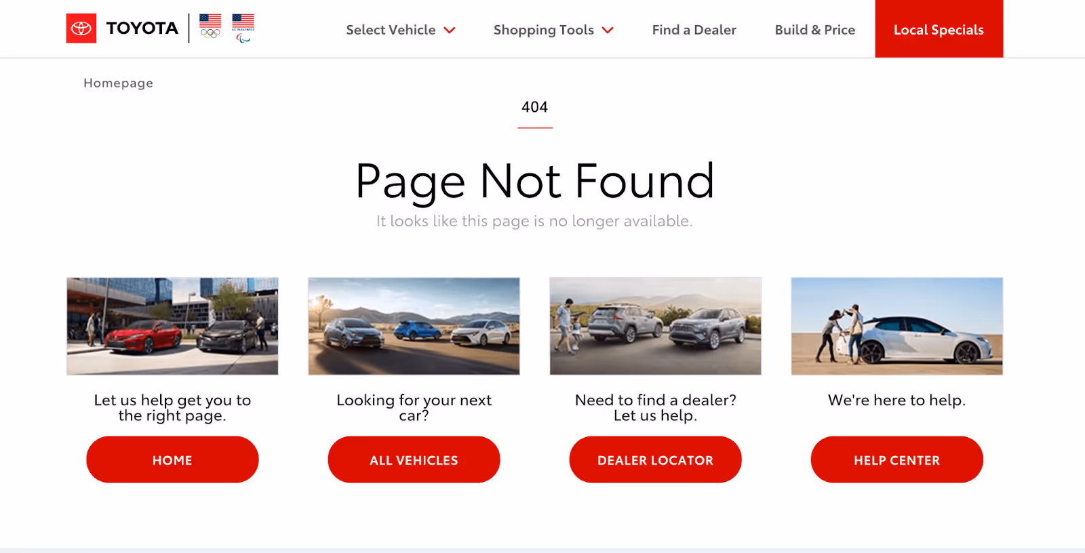Click the red Toyota emblem logo
The width and height of the screenshot is (1085, 553).
pyautogui.click(x=81, y=28)
